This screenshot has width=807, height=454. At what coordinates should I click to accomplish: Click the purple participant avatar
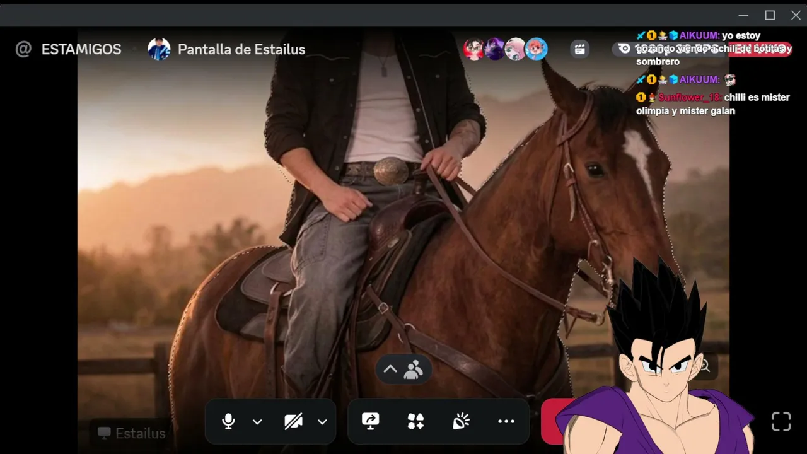[495, 49]
